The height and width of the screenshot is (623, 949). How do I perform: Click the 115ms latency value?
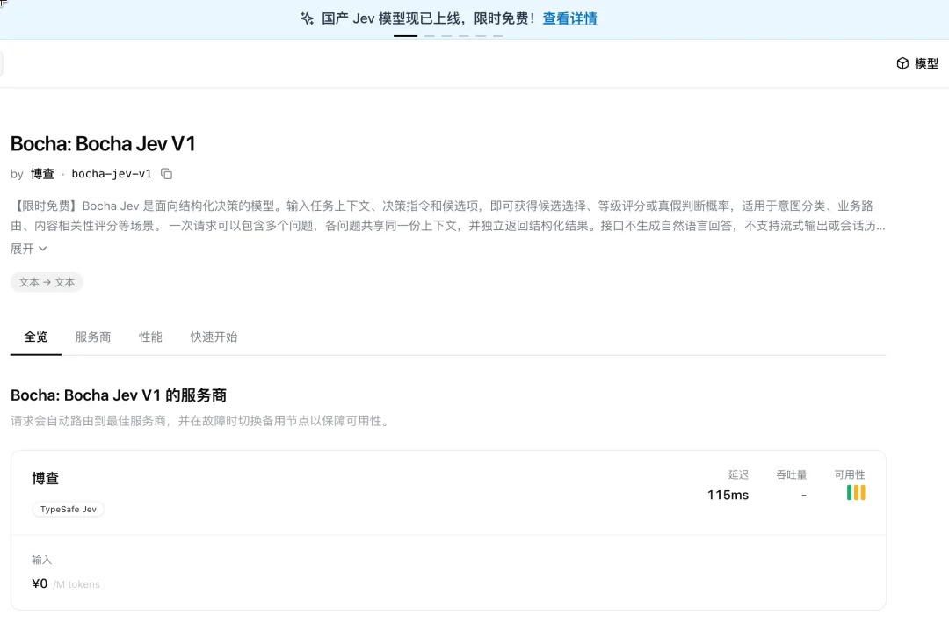tap(728, 496)
